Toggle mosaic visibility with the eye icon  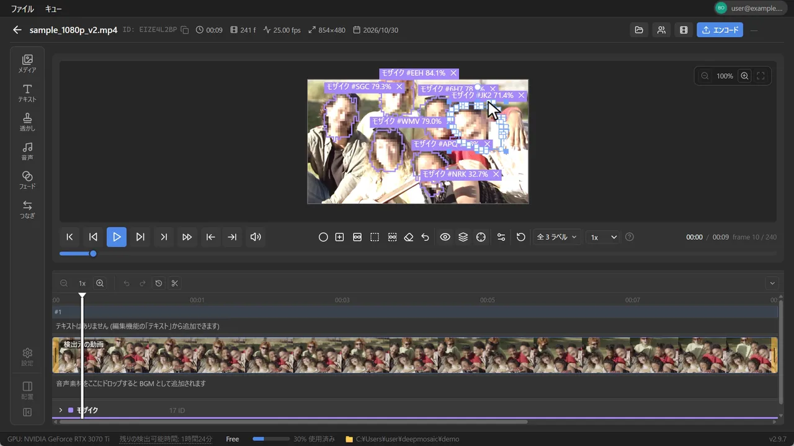click(x=445, y=237)
